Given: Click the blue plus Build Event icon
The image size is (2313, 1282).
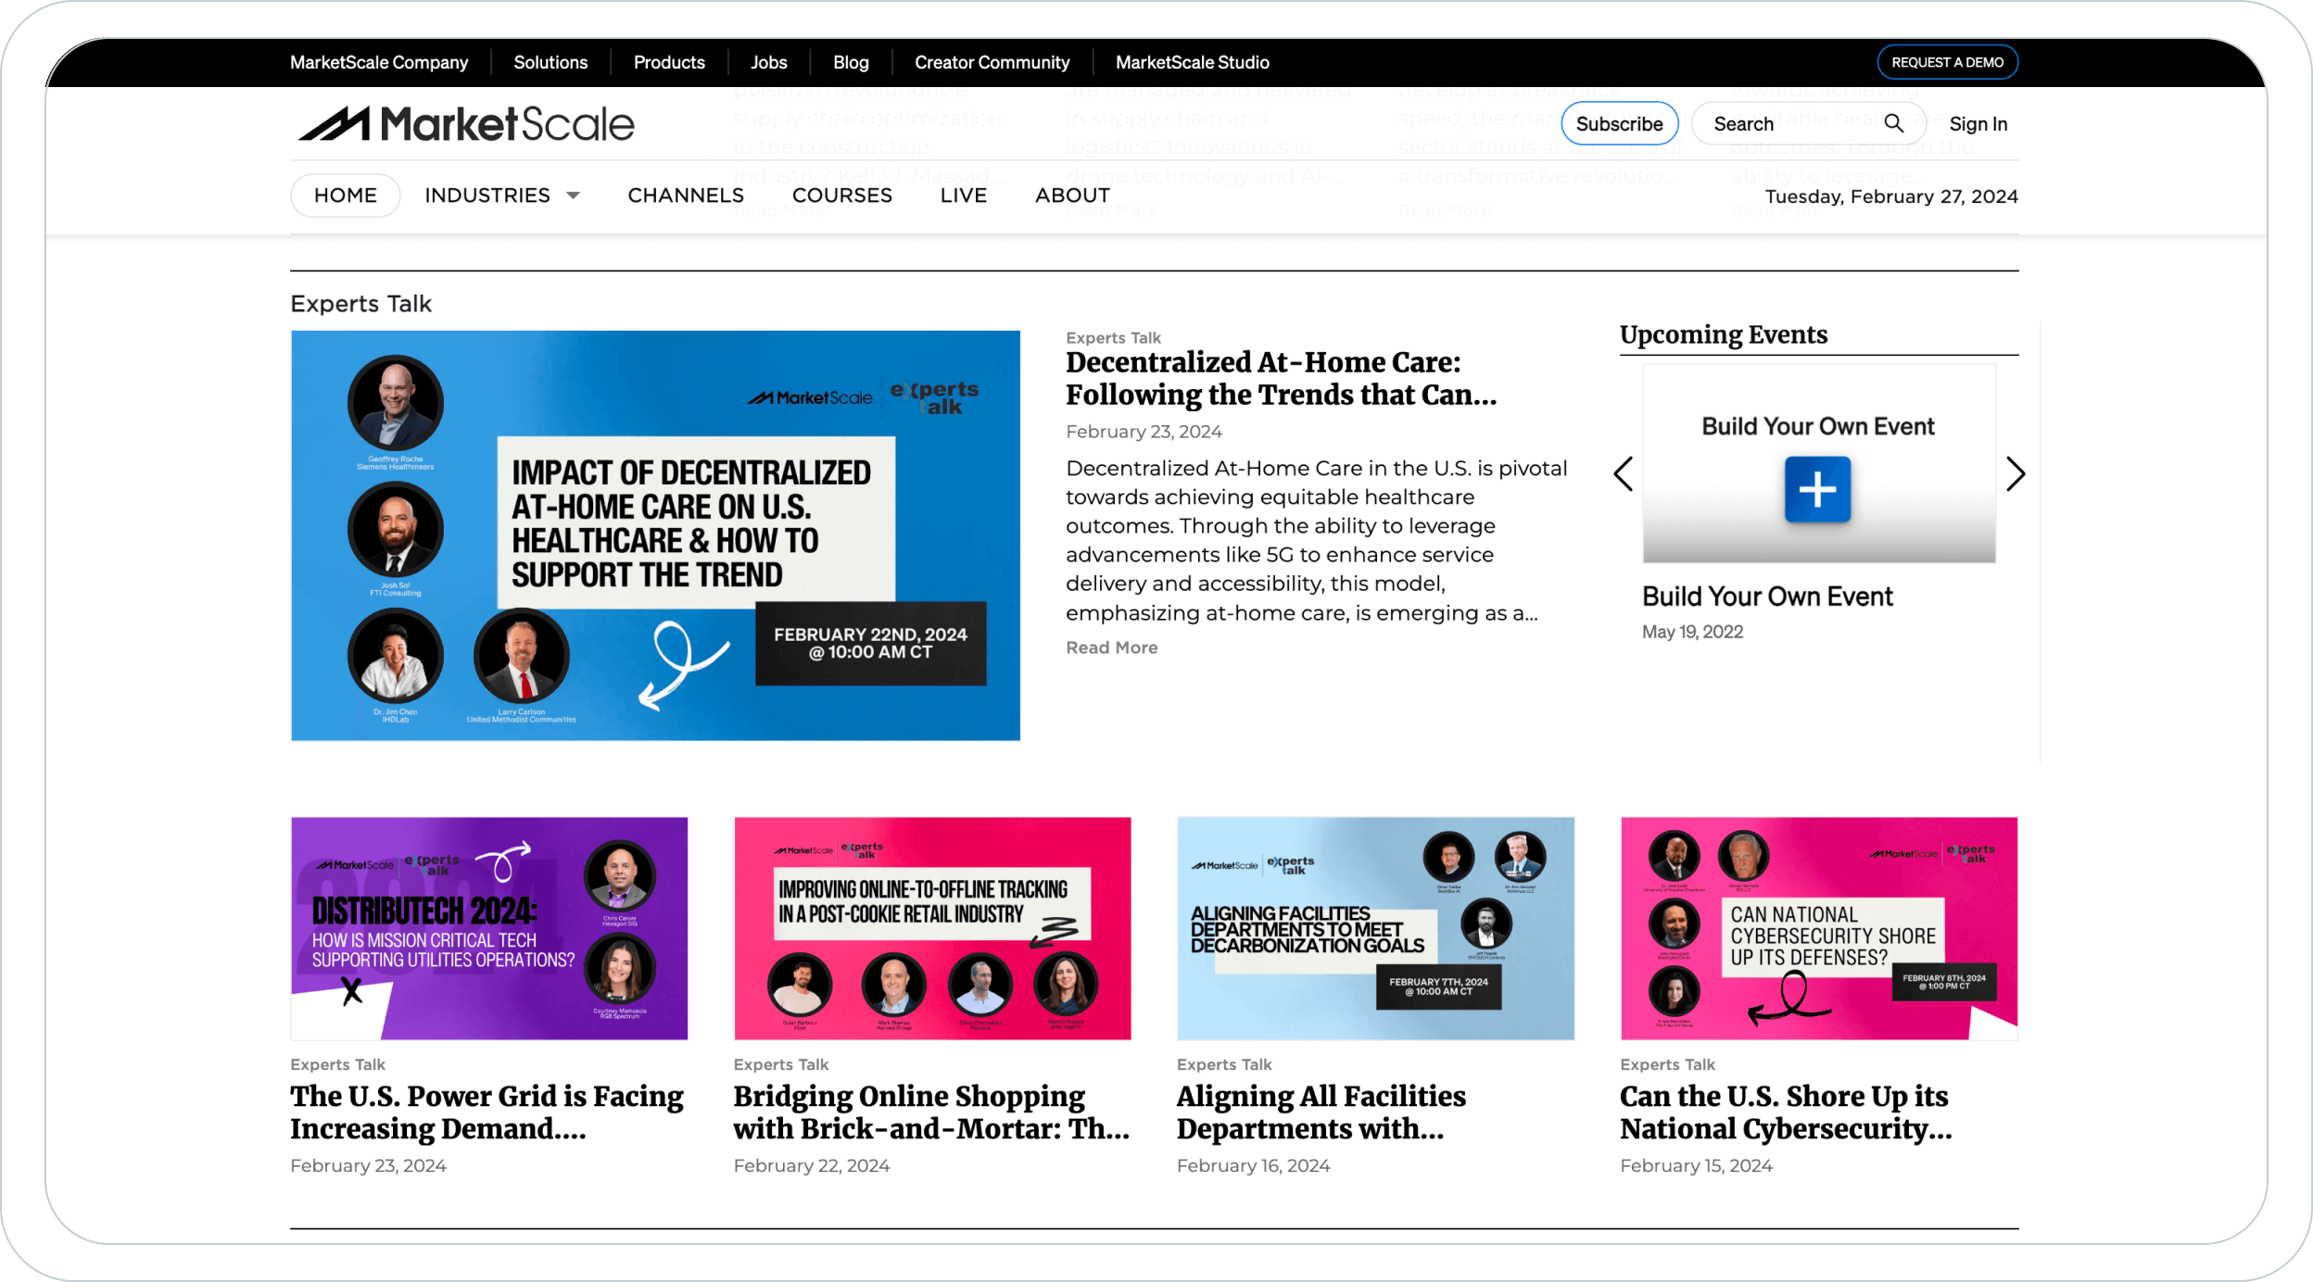Looking at the screenshot, I should [x=1817, y=489].
